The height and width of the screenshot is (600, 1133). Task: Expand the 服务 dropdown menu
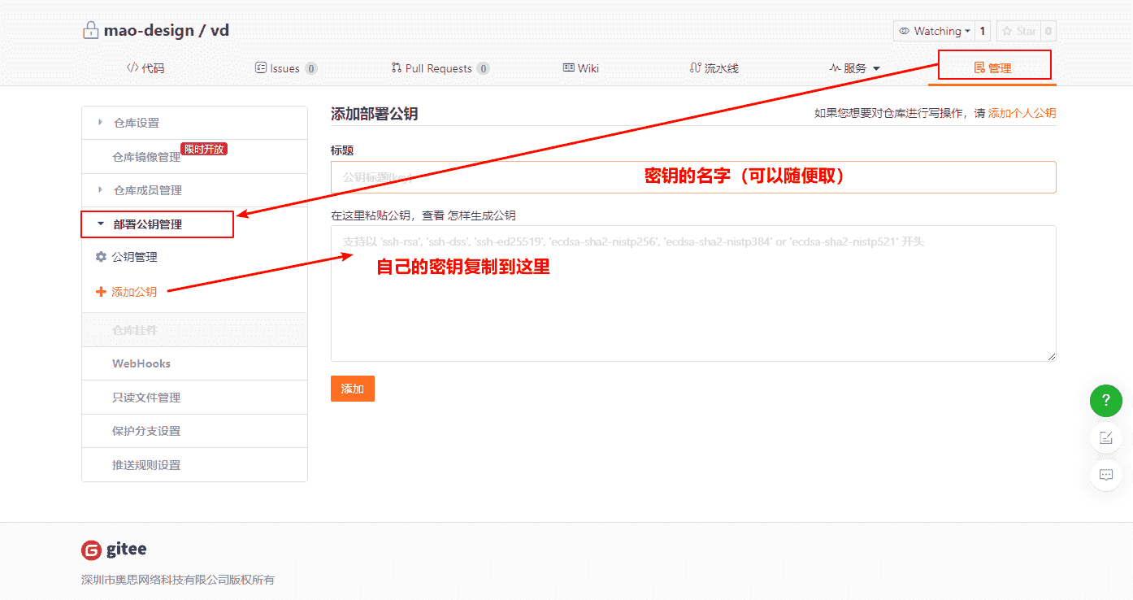pyautogui.click(x=854, y=68)
